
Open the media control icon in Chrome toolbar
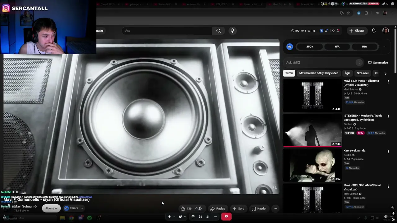point(377,13)
